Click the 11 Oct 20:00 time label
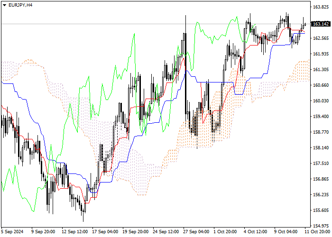The image size is (332, 237). (x=318, y=232)
